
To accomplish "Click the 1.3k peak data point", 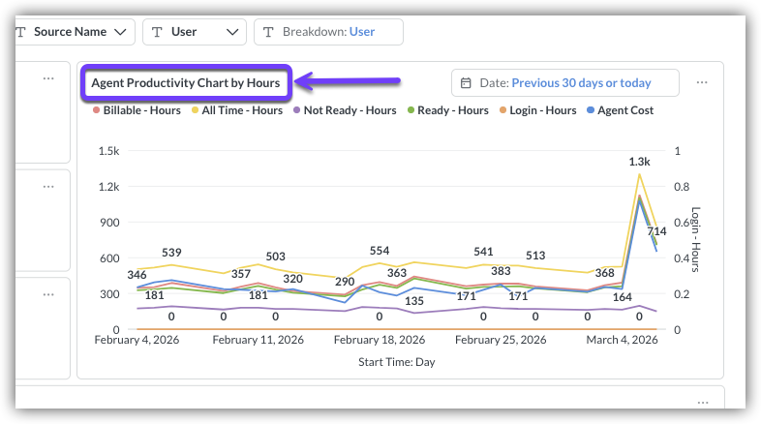I will pyautogui.click(x=639, y=174).
